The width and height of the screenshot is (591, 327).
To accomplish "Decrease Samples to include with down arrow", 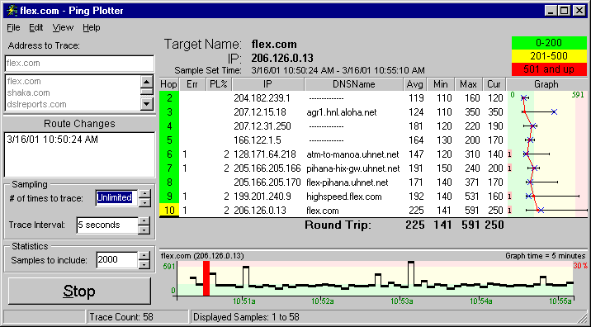I will coord(144,264).
